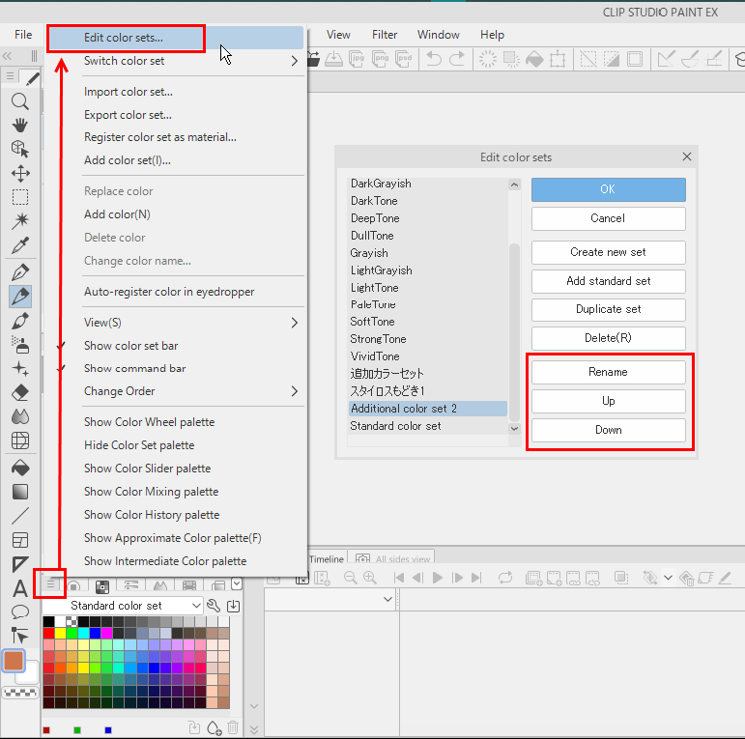Open the color set palette hamburger menu

[50, 583]
